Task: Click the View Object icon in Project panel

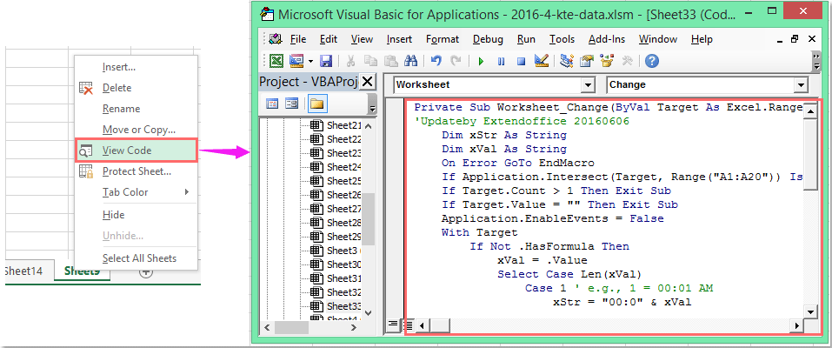Action: point(292,104)
